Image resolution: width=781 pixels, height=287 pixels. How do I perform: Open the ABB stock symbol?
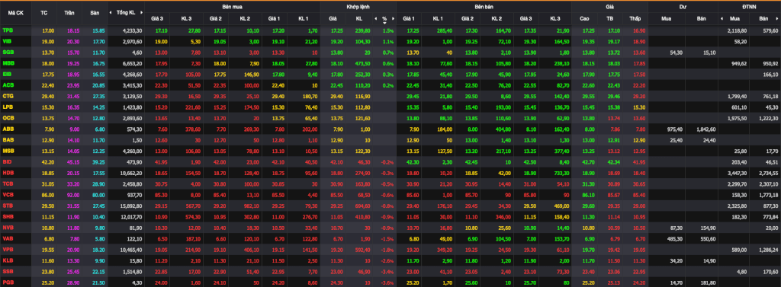click(x=8, y=129)
